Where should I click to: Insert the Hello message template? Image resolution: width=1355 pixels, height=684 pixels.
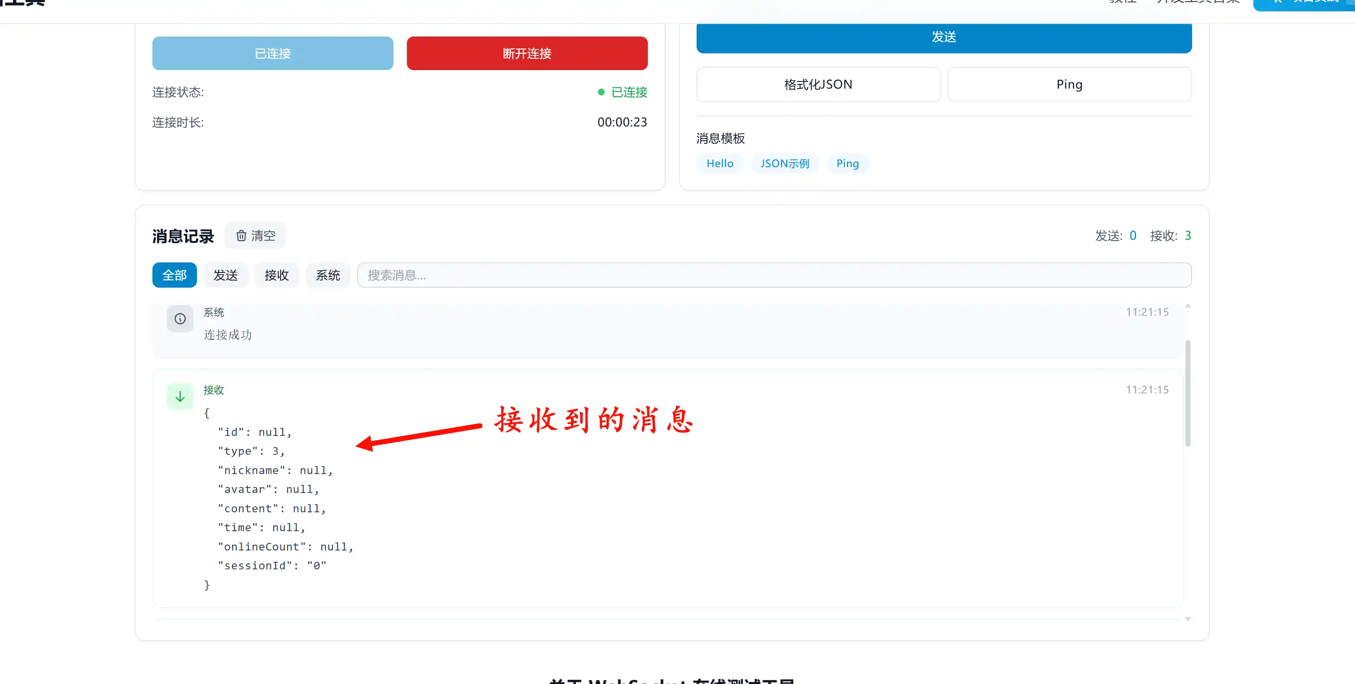click(x=720, y=164)
